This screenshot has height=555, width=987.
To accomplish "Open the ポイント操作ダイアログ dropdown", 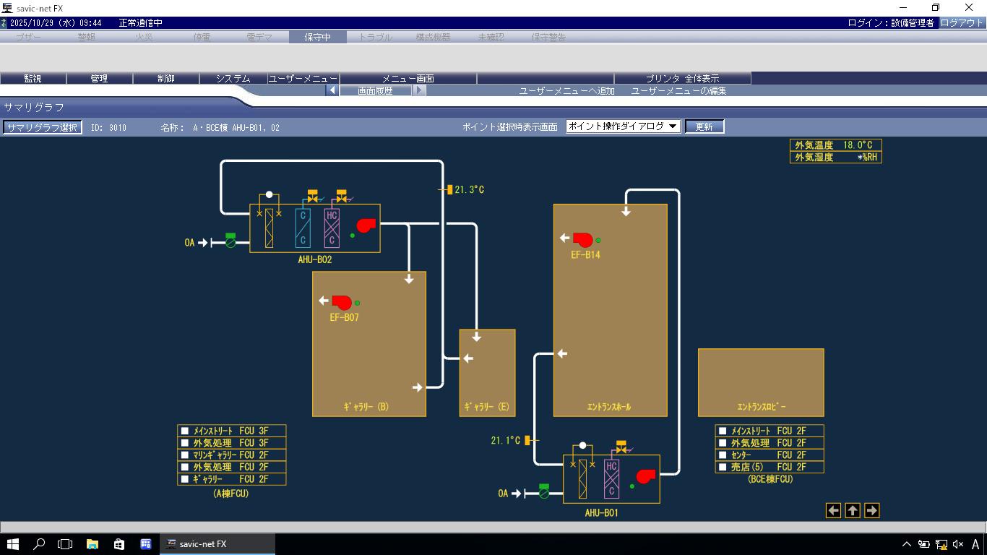I will (623, 126).
